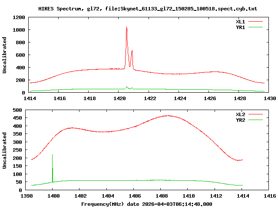The image size is (278, 208).
Task: Click the red XL1 legend line sample
Action: tap(255, 22)
